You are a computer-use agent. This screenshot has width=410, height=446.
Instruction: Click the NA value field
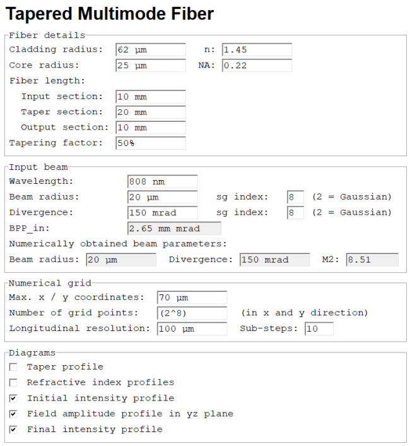click(257, 66)
